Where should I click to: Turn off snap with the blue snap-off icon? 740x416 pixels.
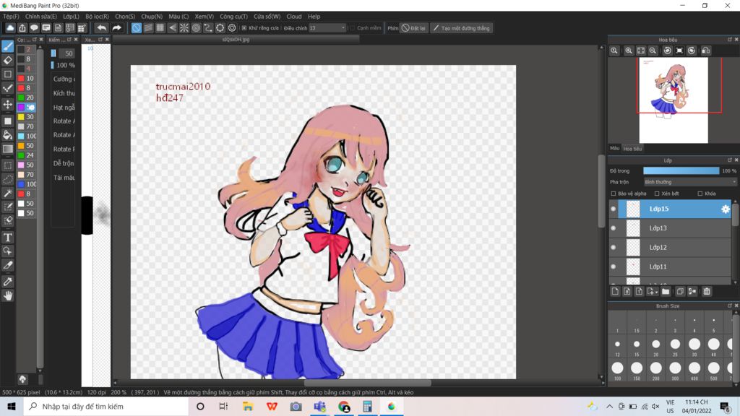pyautogui.click(x=137, y=28)
